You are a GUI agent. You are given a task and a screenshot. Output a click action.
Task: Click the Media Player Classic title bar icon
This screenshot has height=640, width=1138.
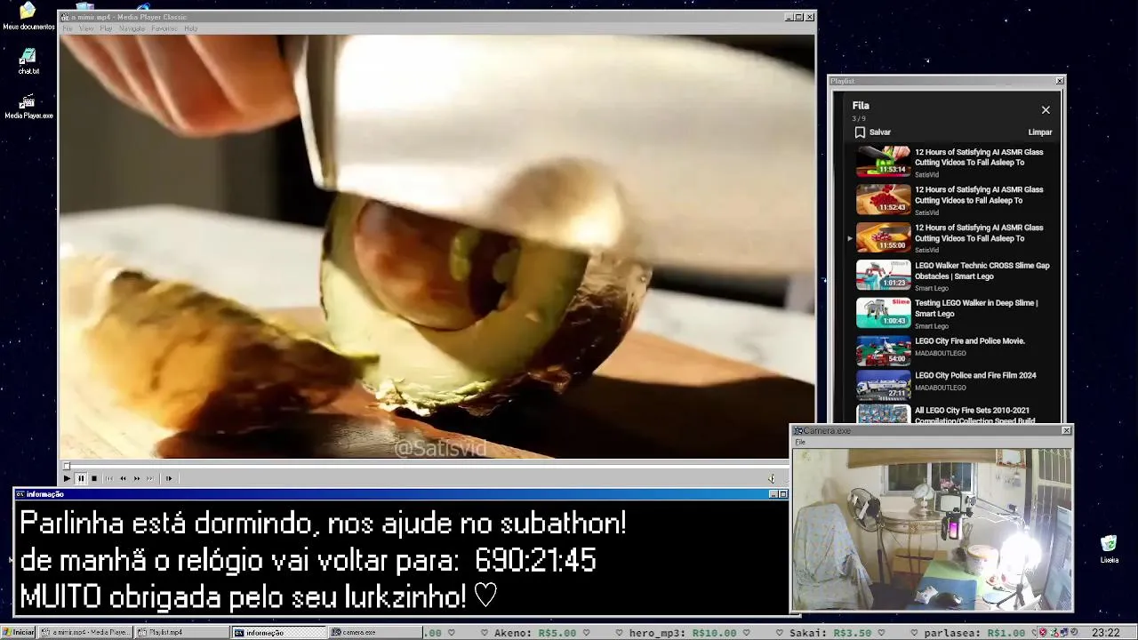65,17
